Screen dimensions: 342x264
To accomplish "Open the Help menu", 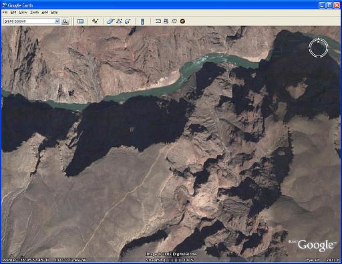I will [x=54, y=13].
